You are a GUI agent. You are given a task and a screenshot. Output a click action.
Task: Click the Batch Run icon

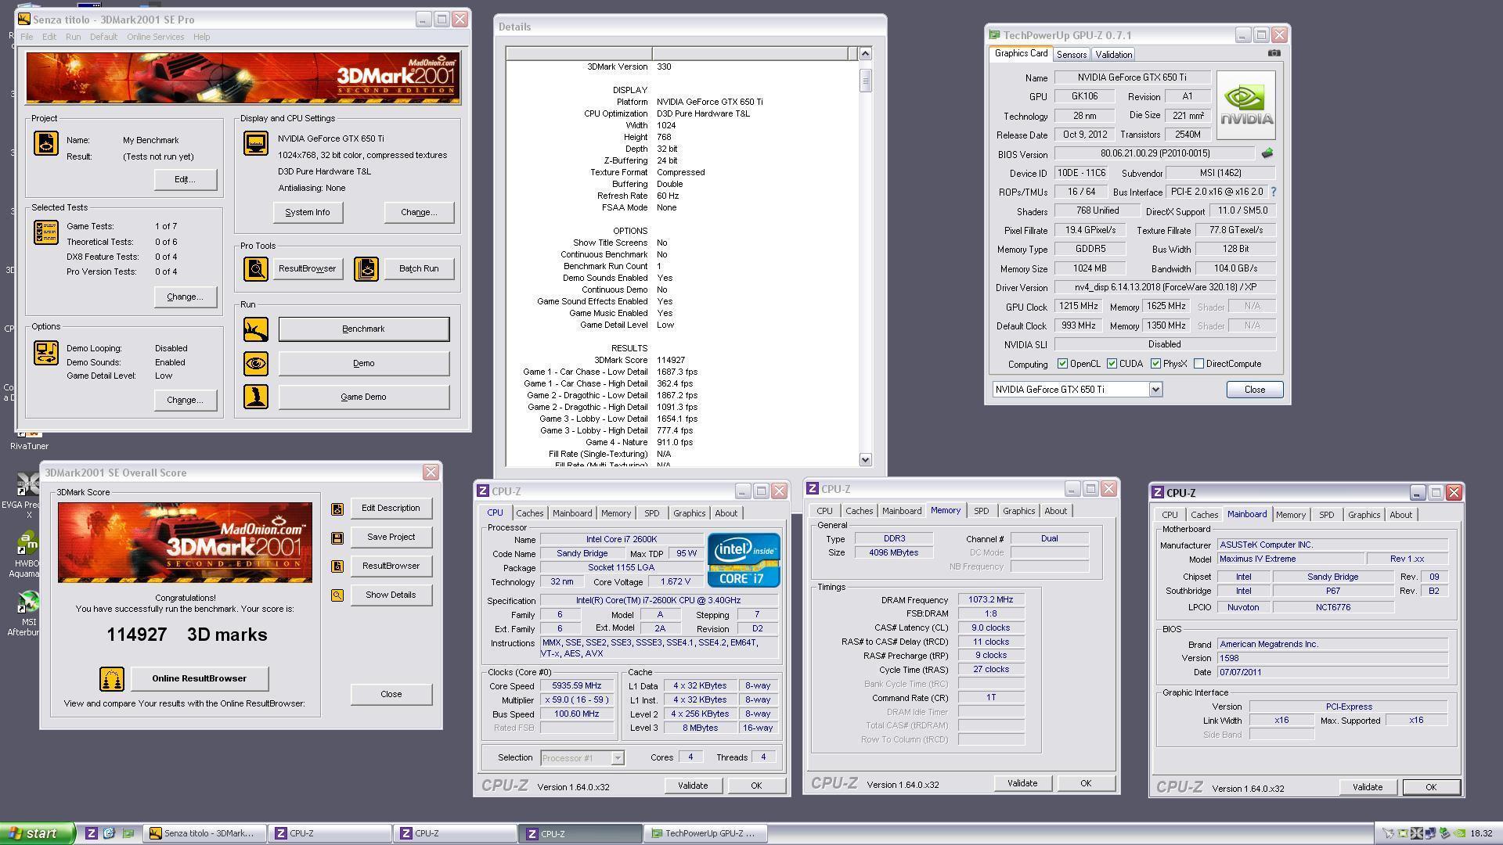[x=366, y=268]
